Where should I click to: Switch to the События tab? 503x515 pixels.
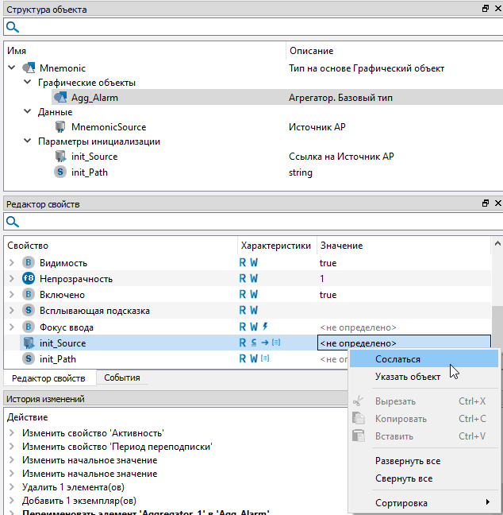(121, 378)
